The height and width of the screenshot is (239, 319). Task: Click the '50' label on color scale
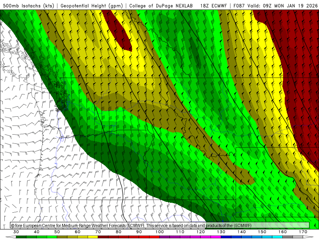(57, 232)
